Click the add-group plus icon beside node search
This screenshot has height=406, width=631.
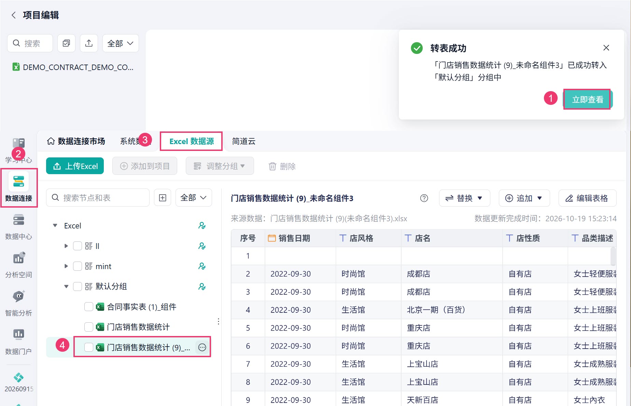(x=163, y=198)
